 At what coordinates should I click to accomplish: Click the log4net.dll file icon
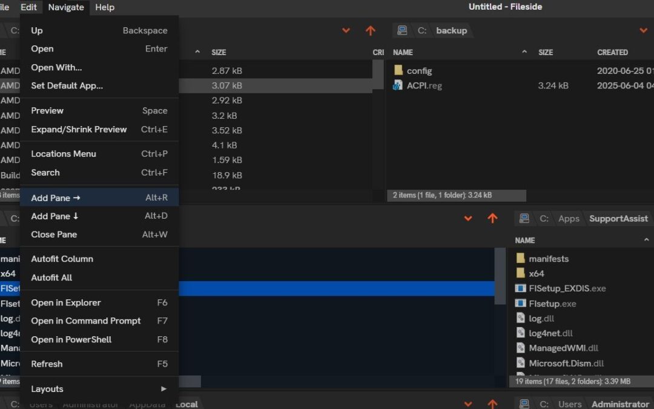[520, 333]
